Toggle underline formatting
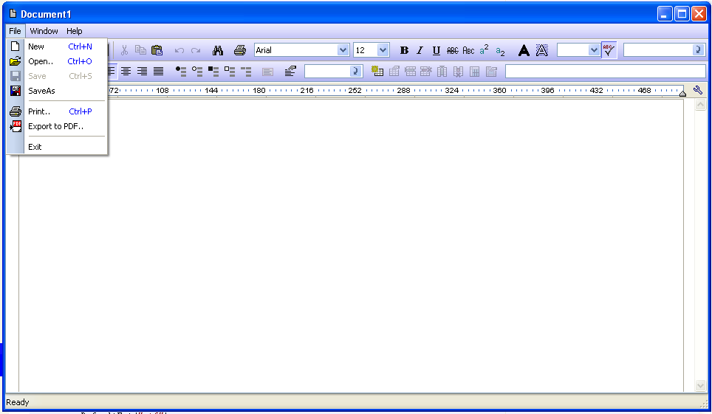This screenshot has width=712, height=414. [436, 50]
